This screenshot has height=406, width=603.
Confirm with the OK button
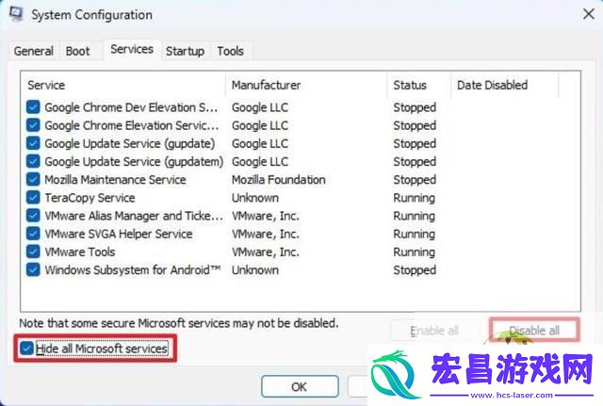(x=300, y=386)
